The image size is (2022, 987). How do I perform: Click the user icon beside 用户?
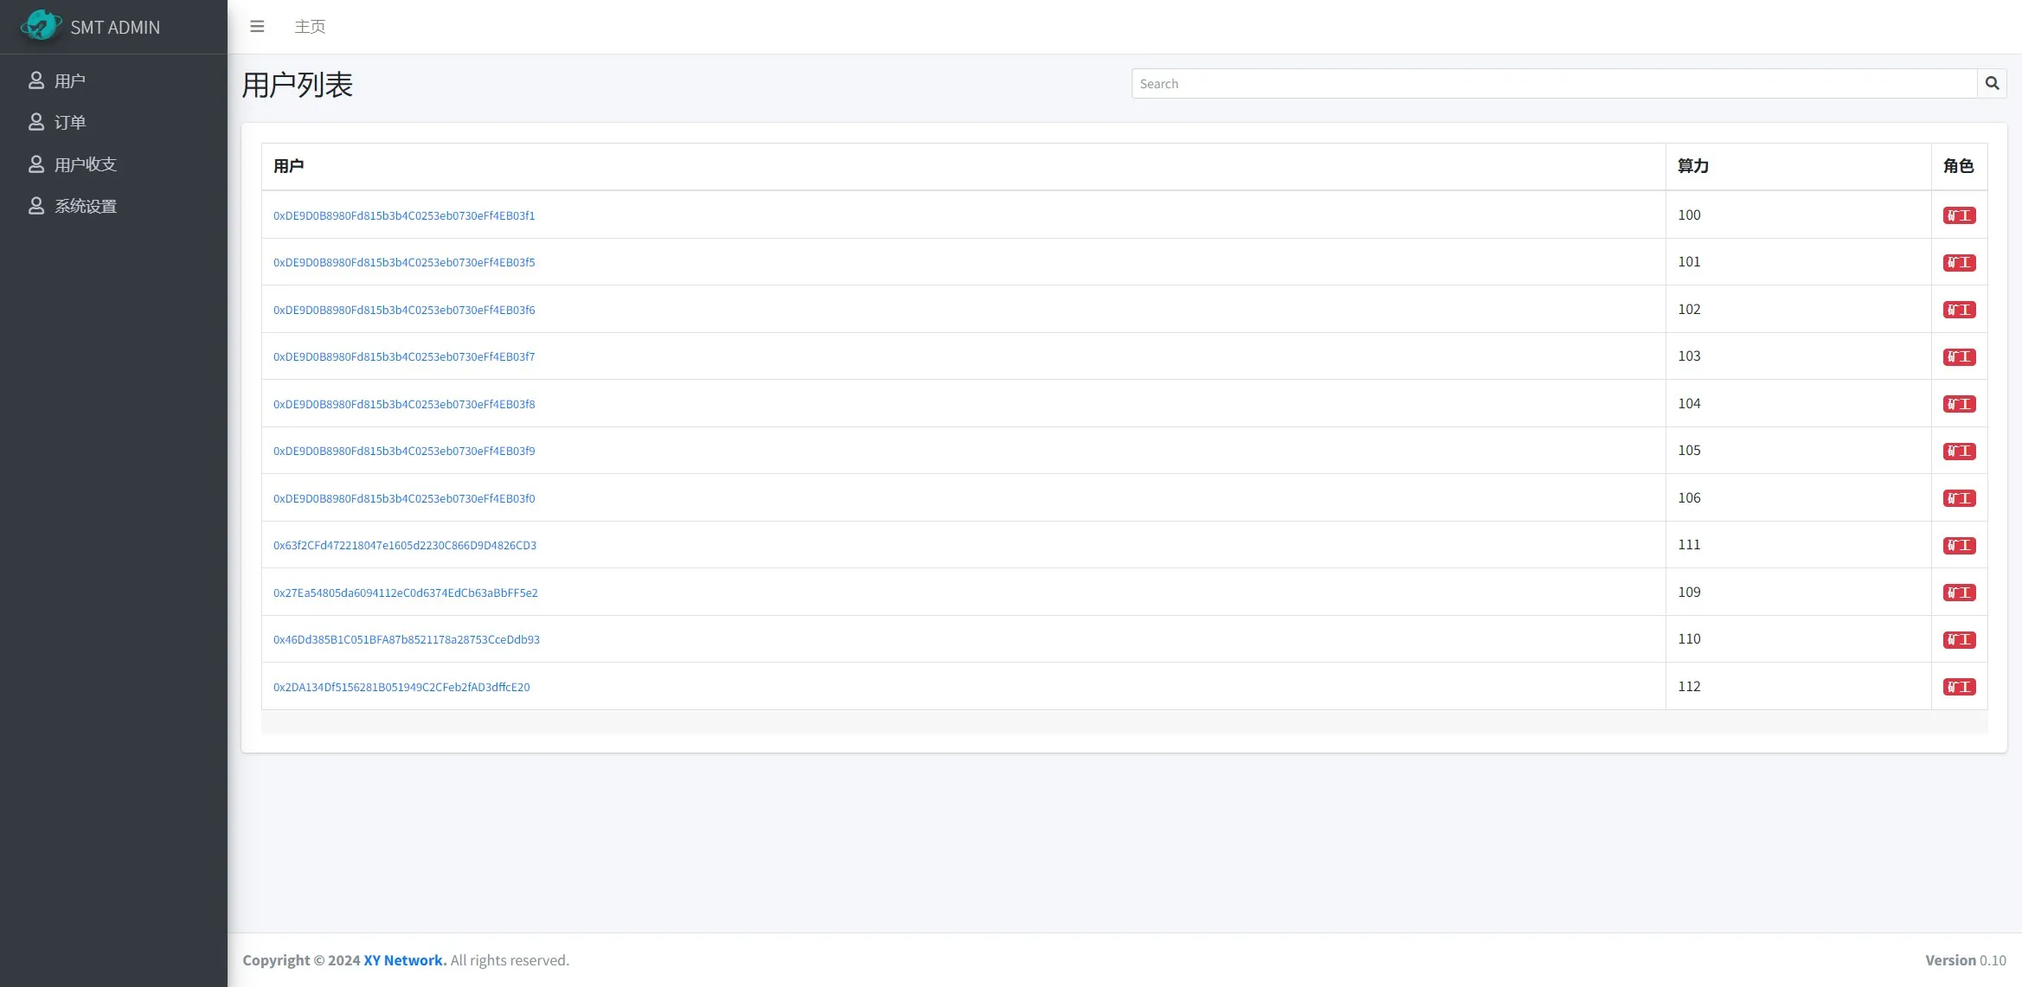click(36, 80)
